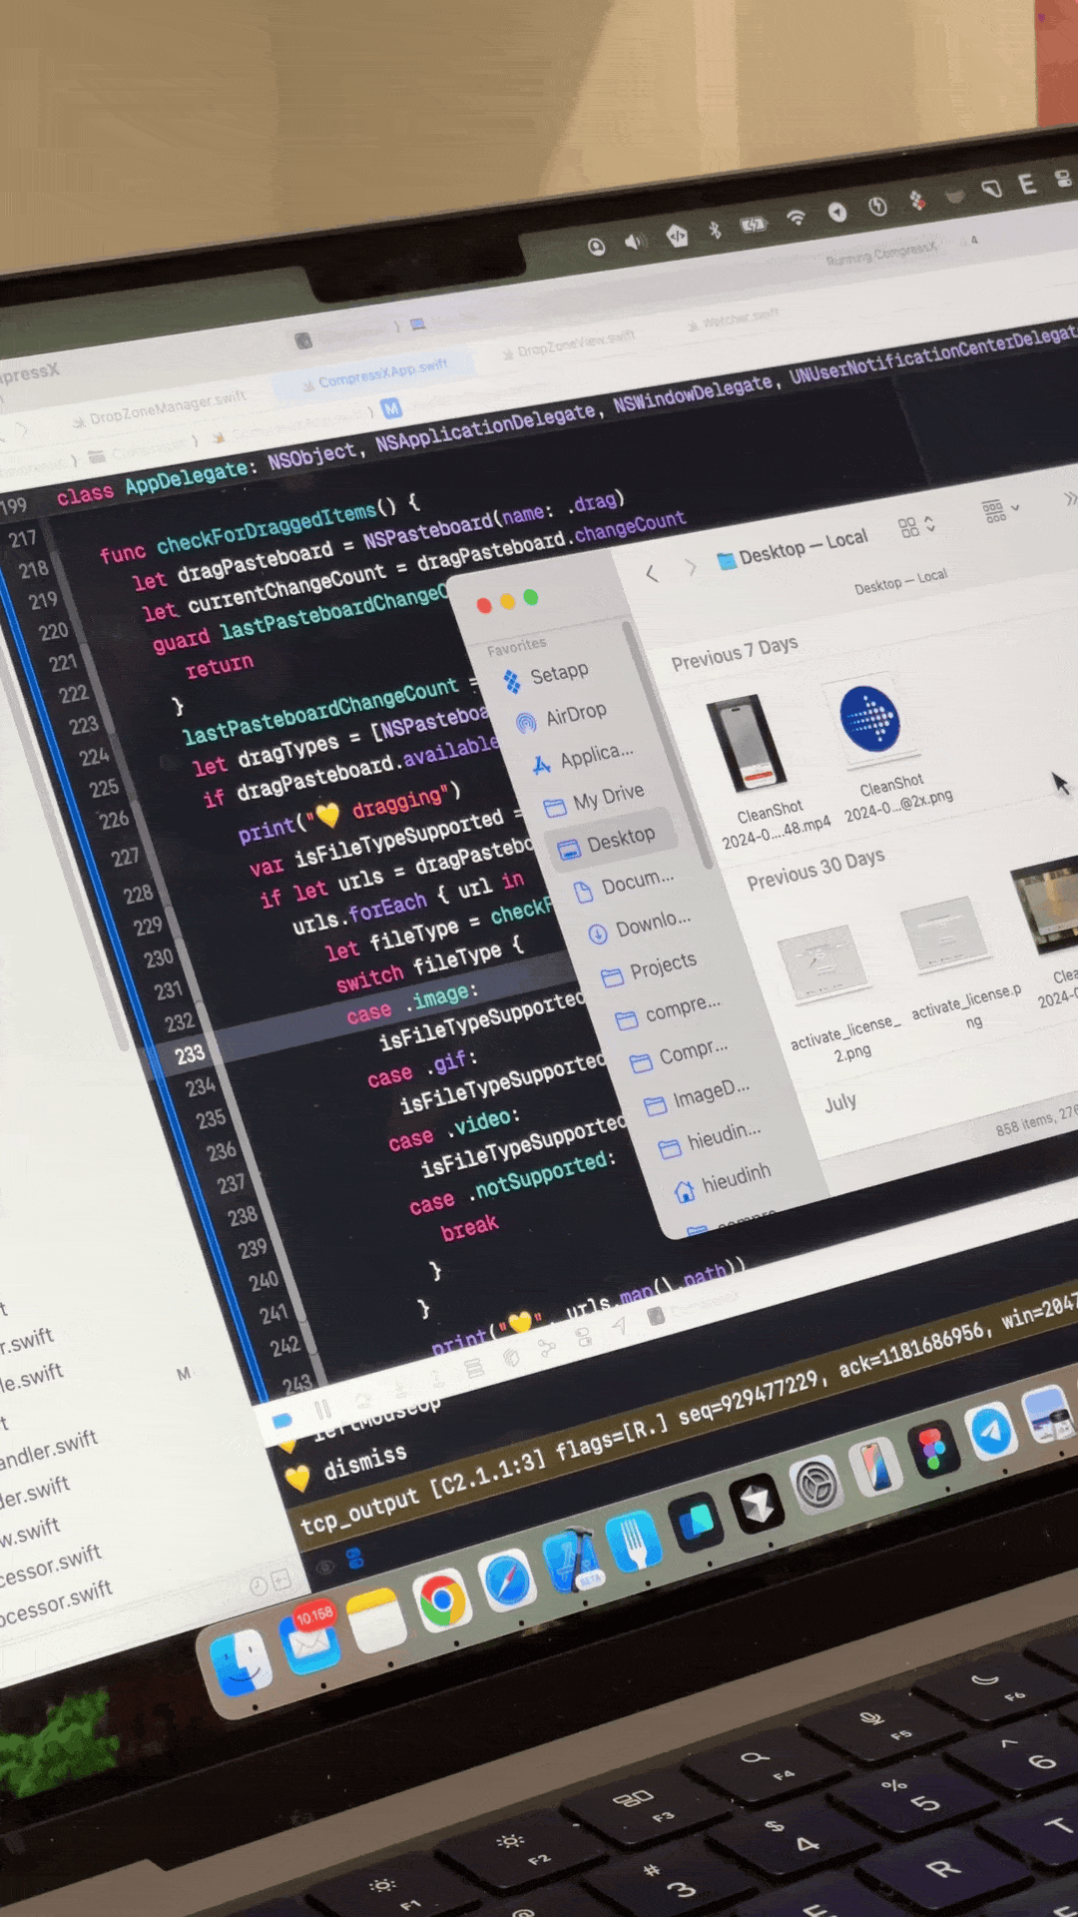Open Google Chrome in the Dock
1078x1917 pixels.
[x=441, y=1599]
